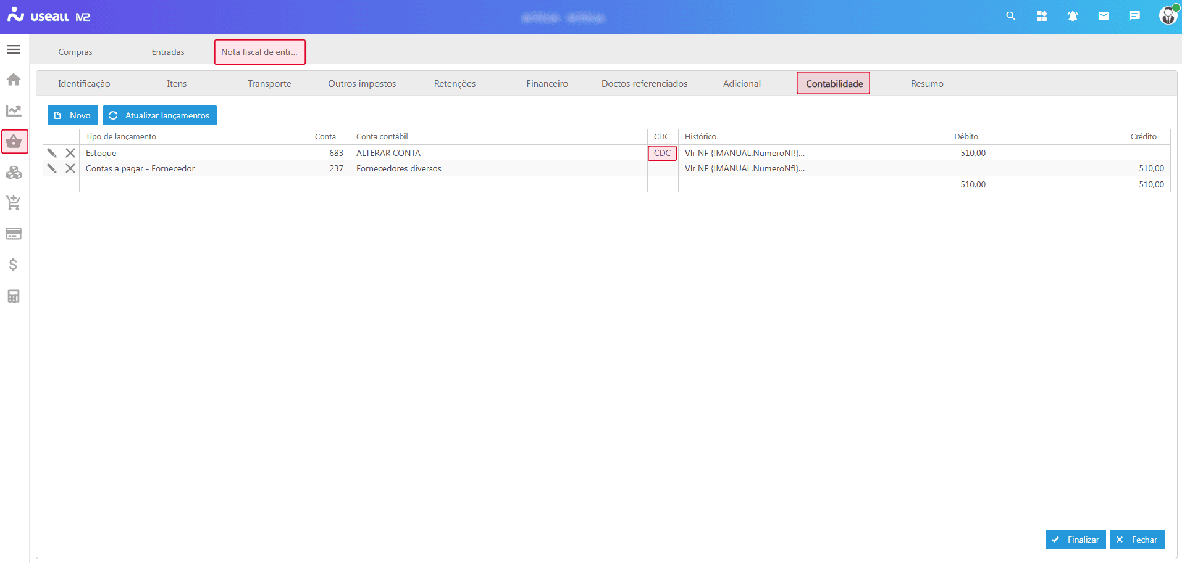Edit the Estoque entry with pencil
The width and height of the screenshot is (1182, 563).
52,153
